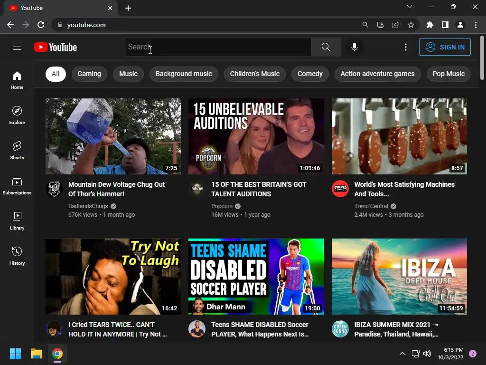The image size is (486, 365).
Task: Open Subscriptions in sidebar
Action: (17, 186)
